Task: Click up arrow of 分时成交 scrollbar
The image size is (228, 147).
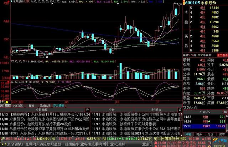Action: (x=227, y=116)
